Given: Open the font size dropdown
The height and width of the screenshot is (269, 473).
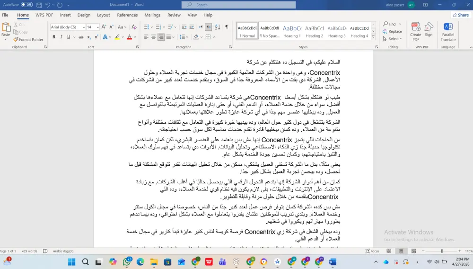Looking at the screenshot, I should (98, 27).
